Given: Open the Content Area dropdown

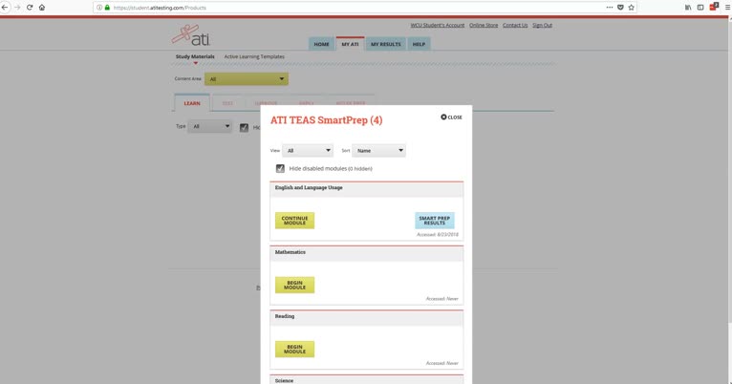Looking at the screenshot, I should click(x=246, y=79).
